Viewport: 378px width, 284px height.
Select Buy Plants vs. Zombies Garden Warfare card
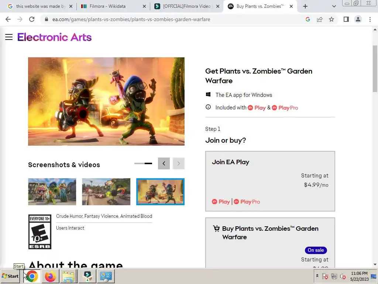click(x=270, y=243)
